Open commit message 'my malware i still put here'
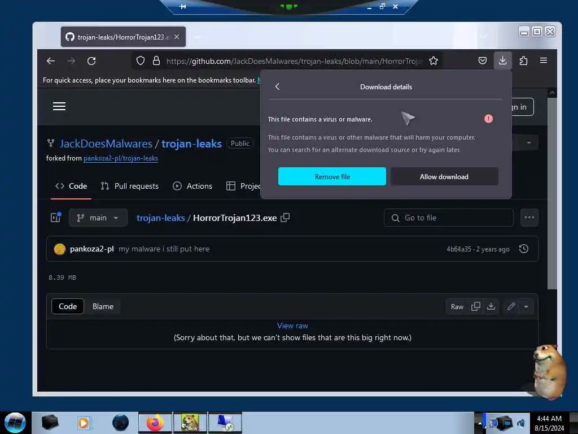The width and height of the screenshot is (578, 434). [x=164, y=249]
